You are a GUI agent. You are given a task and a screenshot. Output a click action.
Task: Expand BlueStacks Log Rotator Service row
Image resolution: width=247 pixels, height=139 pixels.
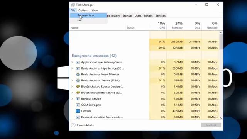click(72, 86)
